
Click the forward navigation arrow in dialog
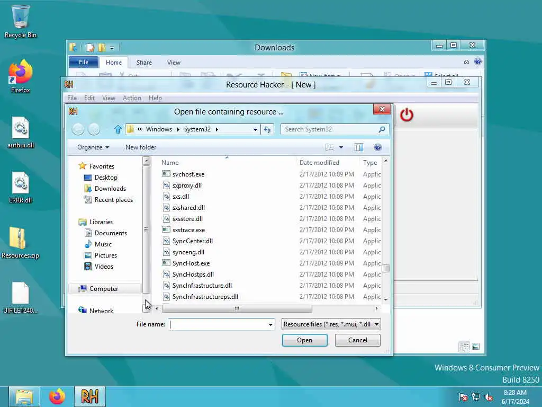click(x=94, y=129)
